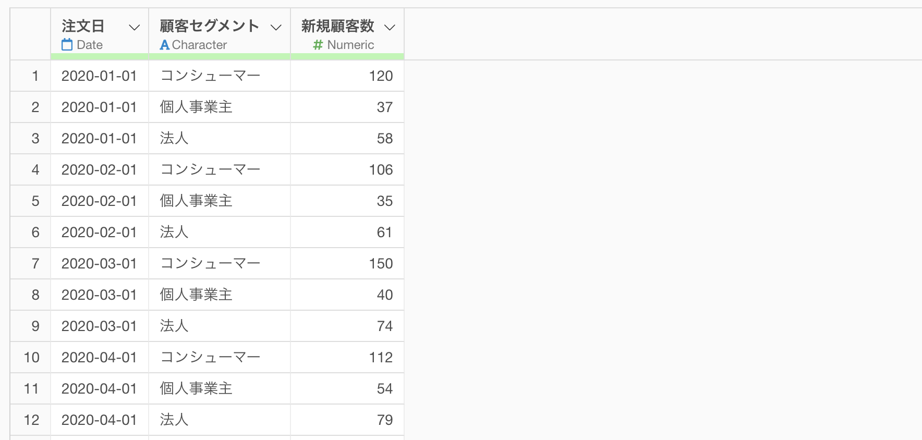Click row number 12

31,420
